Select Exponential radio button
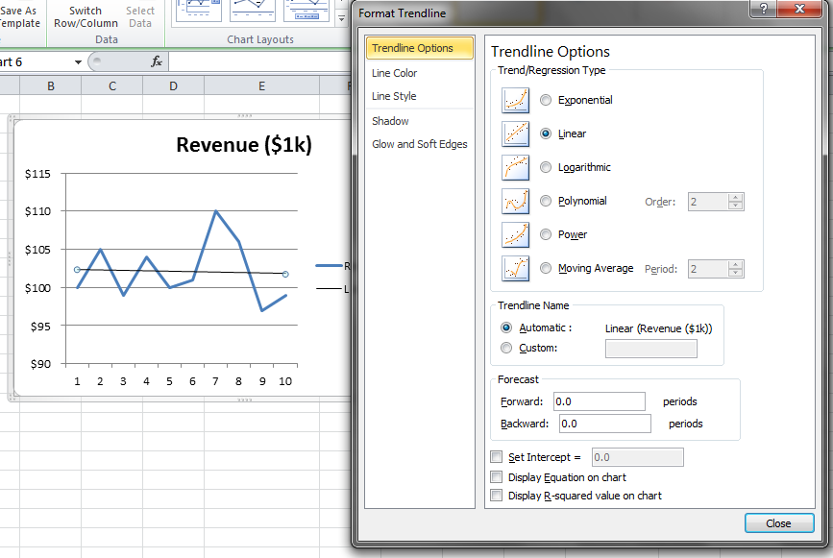This screenshot has width=833, height=558. (546, 100)
